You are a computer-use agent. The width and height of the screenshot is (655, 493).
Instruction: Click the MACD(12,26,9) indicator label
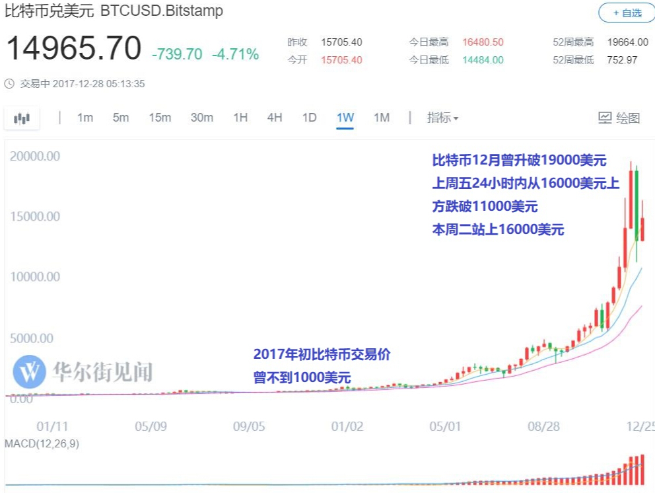42,443
